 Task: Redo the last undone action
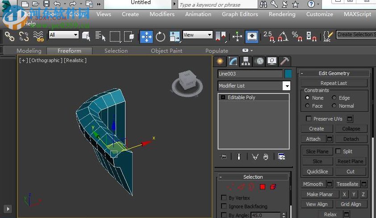click(x=73, y=4)
